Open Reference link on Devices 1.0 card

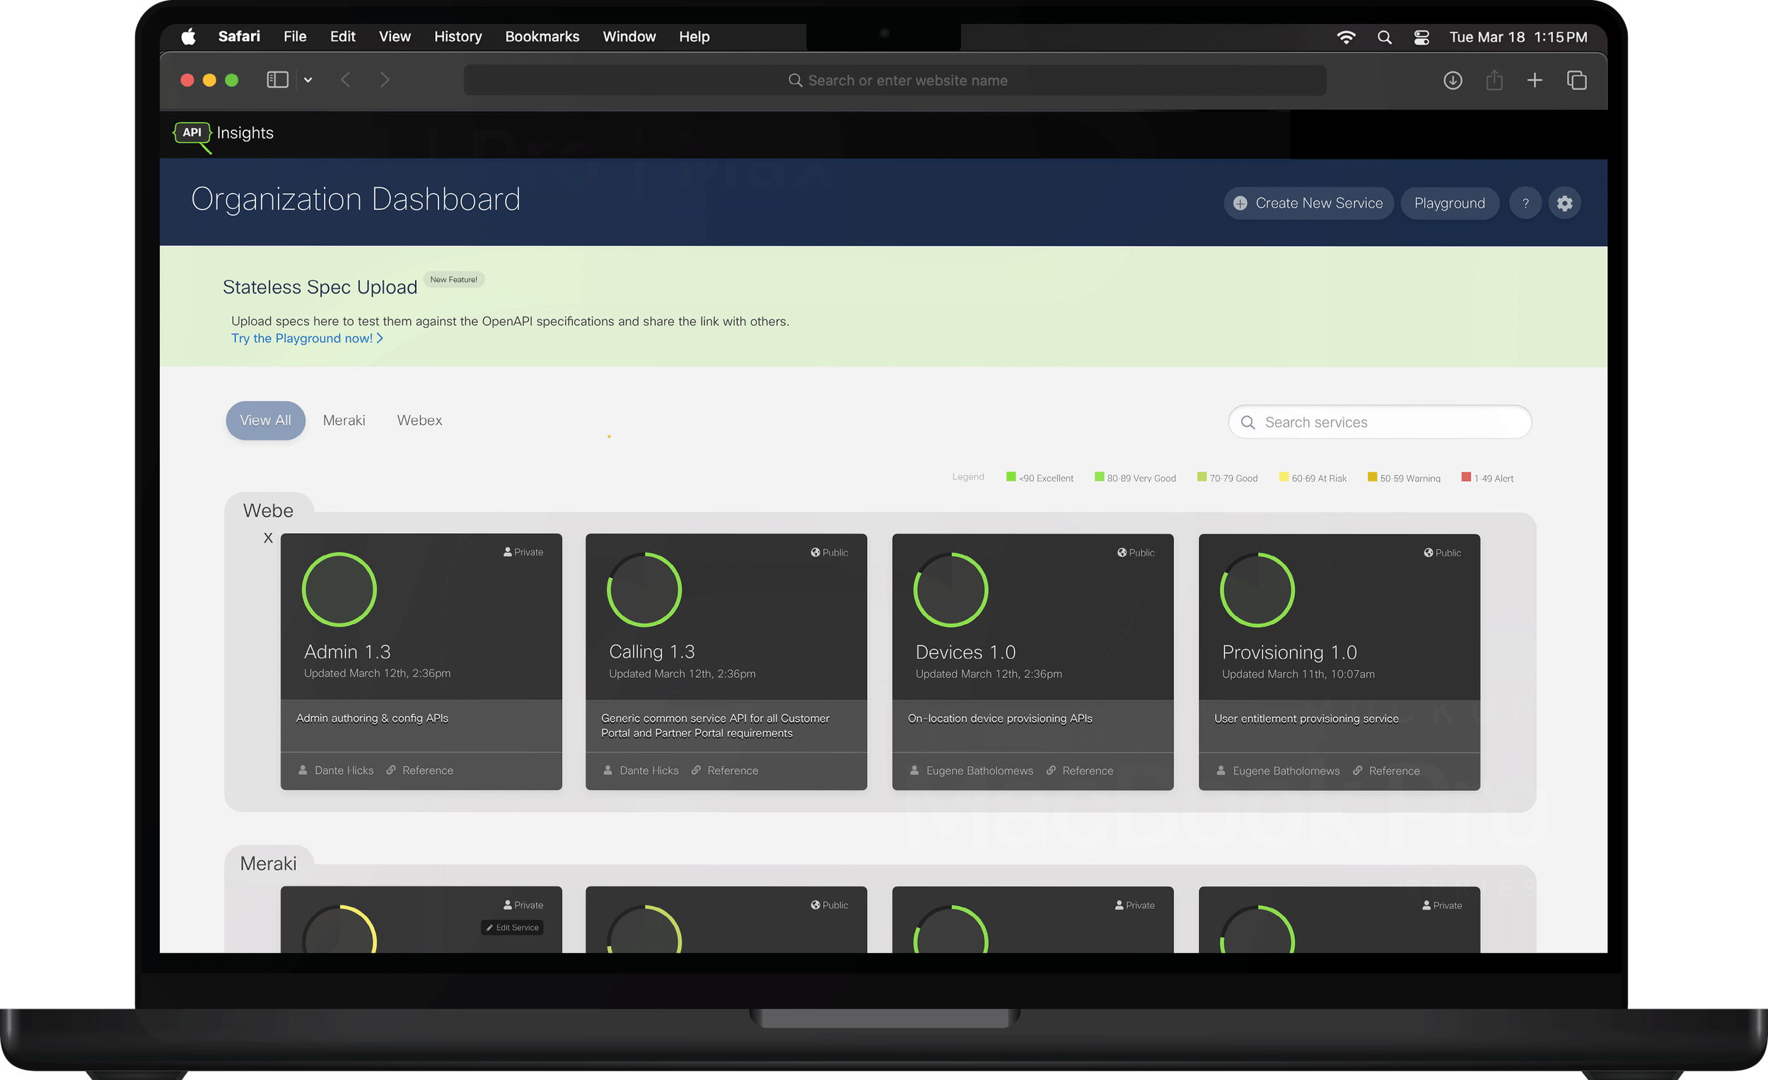(1080, 771)
